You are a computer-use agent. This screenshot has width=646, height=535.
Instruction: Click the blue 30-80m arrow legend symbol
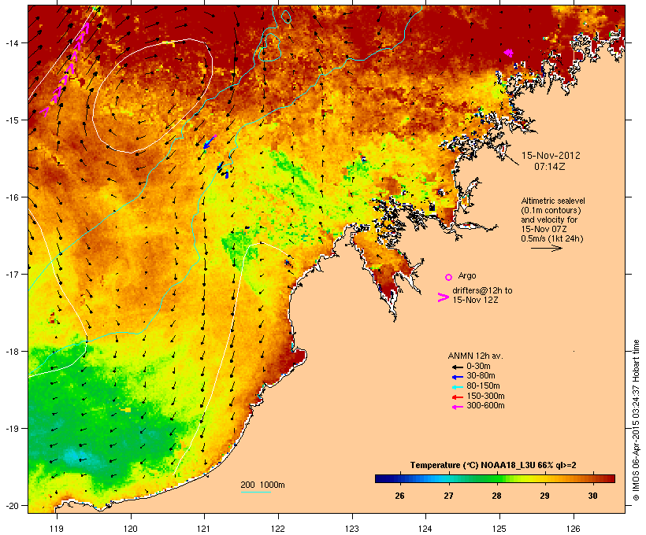[x=457, y=377]
